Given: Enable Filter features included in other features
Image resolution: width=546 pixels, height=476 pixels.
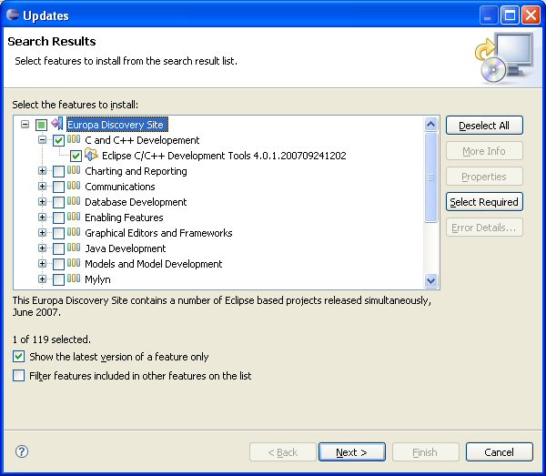Looking at the screenshot, I should [x=19, y=376].
